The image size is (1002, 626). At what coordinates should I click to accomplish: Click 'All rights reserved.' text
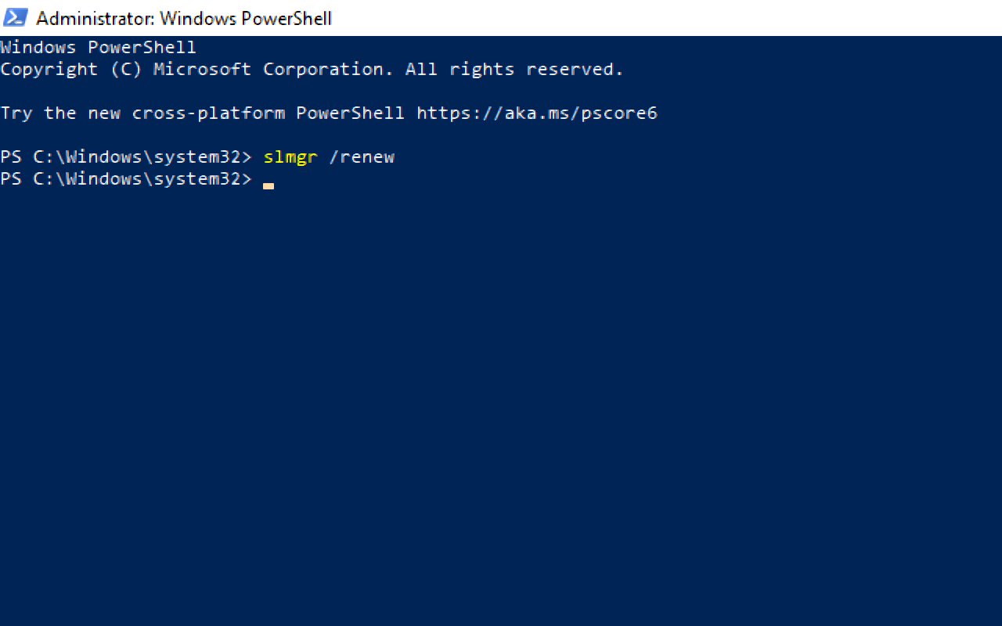click(x=514, y=70)
